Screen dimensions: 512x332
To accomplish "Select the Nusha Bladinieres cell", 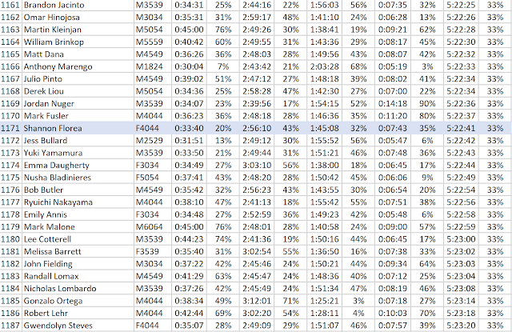I will pyautogui.click(x=78, y=178).
